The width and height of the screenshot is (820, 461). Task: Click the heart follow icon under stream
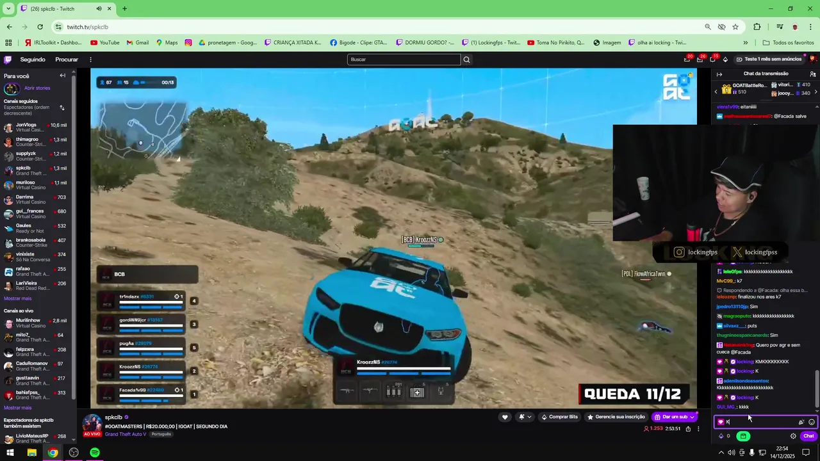[x=505, y=417]
